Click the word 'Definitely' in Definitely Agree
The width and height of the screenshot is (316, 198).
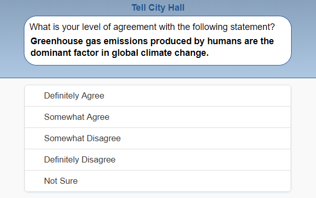[x=61, y=95]
